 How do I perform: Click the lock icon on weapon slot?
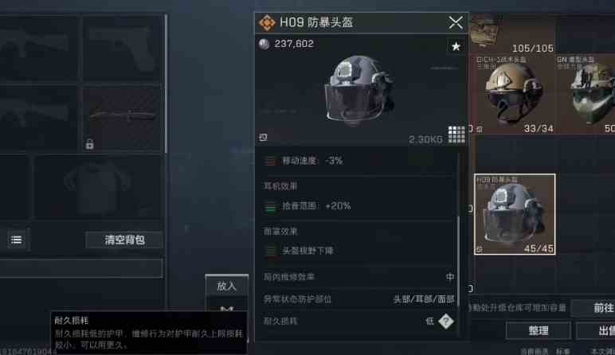(x=89, y=144)
